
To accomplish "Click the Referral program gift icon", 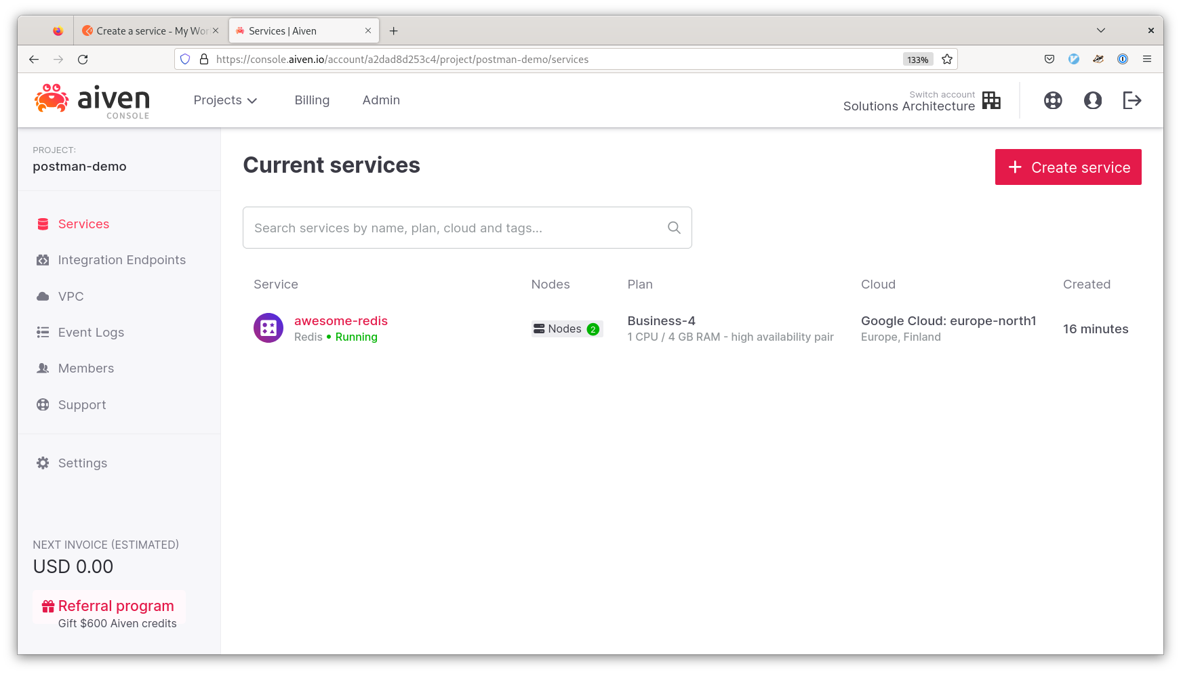I will 48,606.
